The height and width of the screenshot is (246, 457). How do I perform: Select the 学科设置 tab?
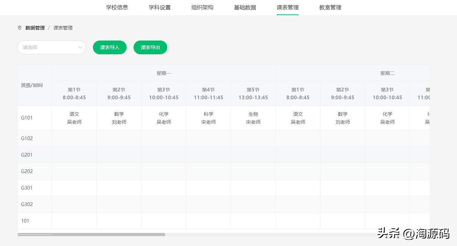click(x=159, y=7)
